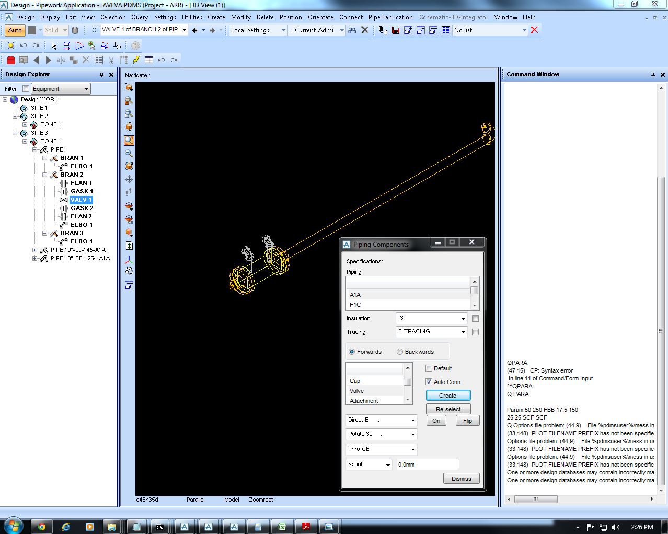
Task: Click the left-pointing play arrow in the third toolbar
Action: [x=36, y=60]
